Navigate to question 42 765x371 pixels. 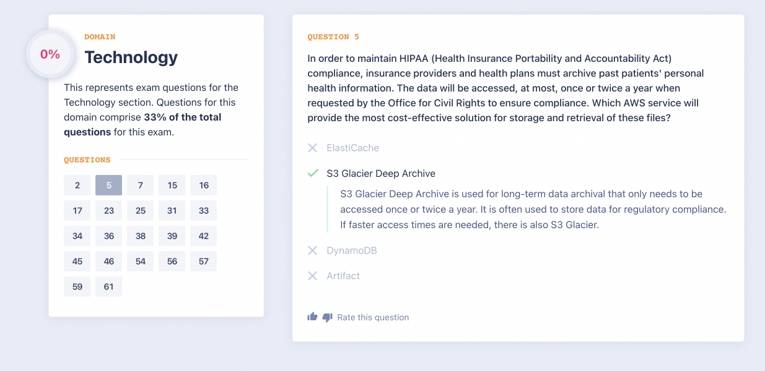click(204, 236)
